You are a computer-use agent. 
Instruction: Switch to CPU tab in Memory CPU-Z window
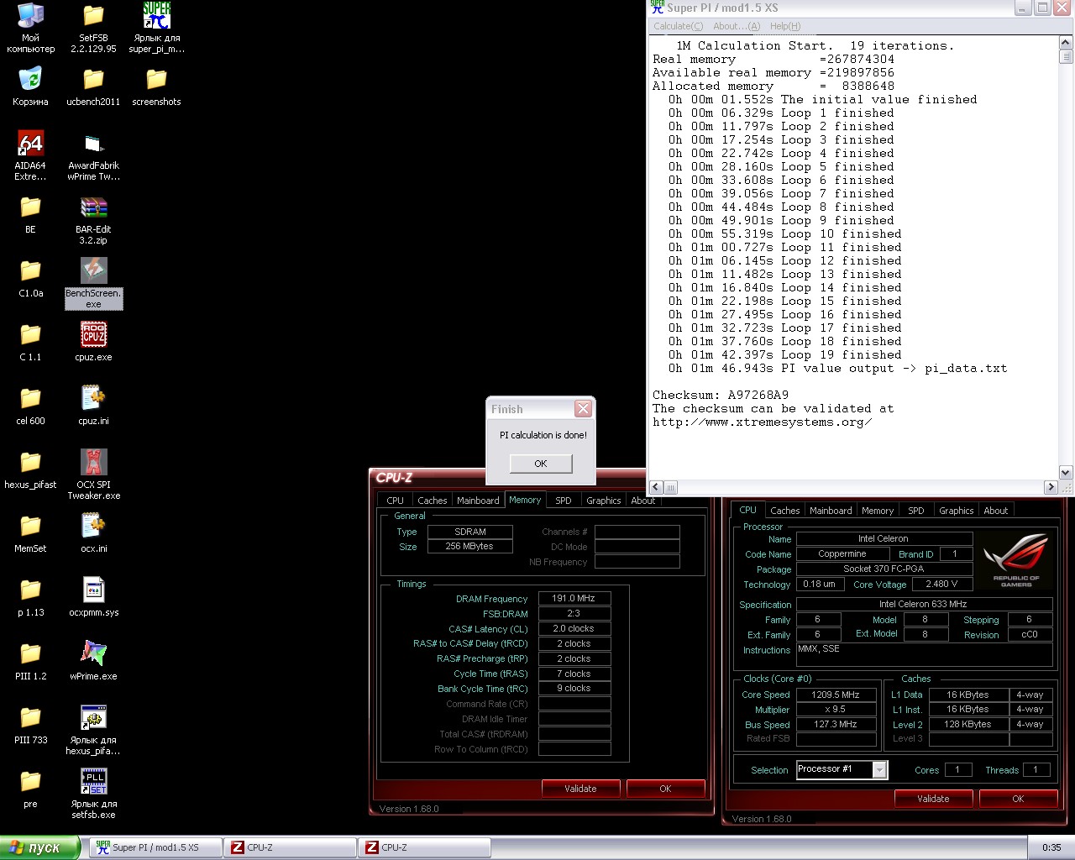(x=395, y=501)
